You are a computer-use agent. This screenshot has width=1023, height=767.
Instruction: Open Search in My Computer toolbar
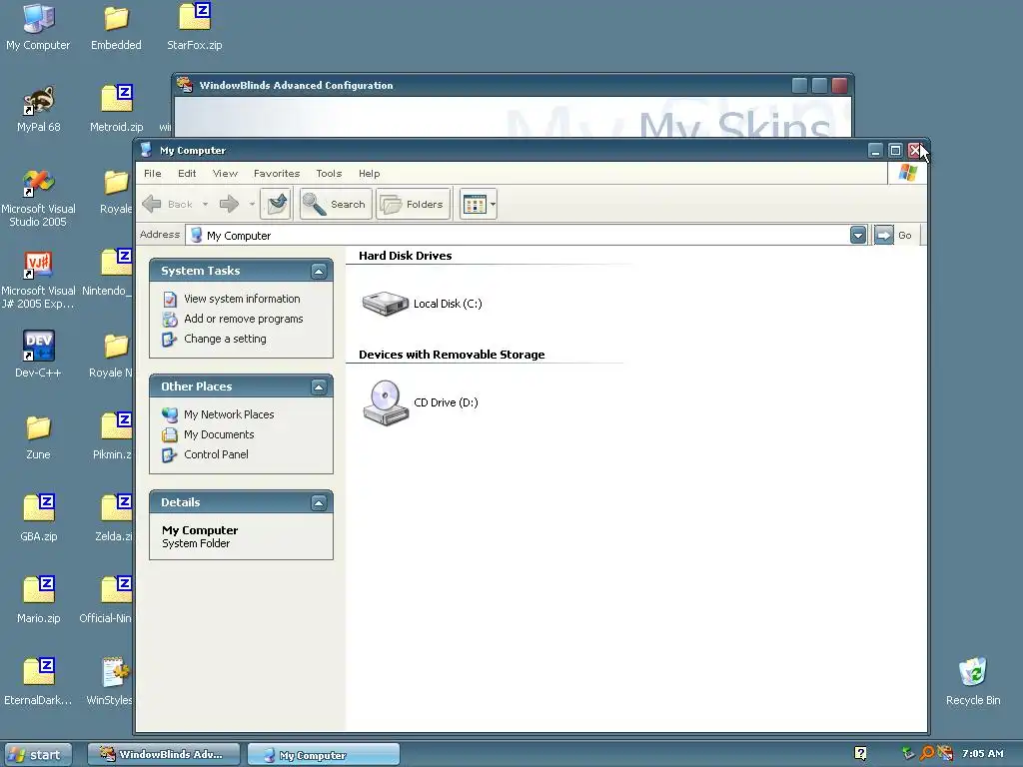point(336,204)
